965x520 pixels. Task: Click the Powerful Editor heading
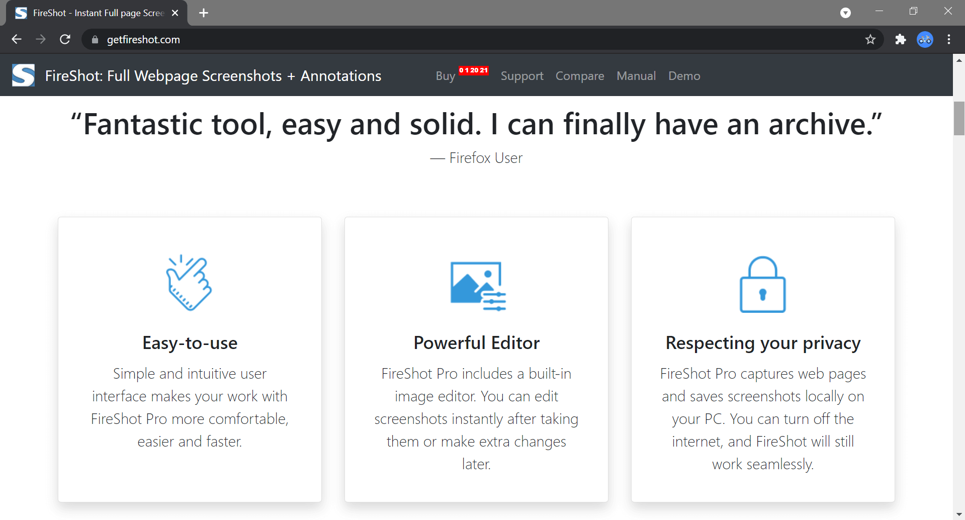[x=476, y=343]
